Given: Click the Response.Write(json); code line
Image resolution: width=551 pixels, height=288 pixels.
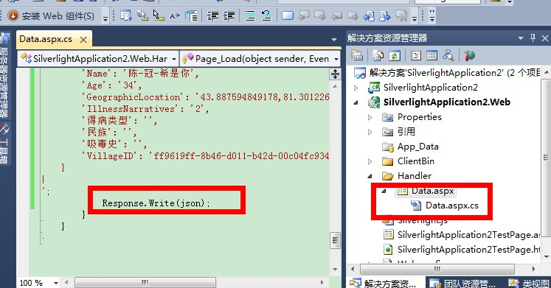Looking at the screenshot, I should 156,203.
